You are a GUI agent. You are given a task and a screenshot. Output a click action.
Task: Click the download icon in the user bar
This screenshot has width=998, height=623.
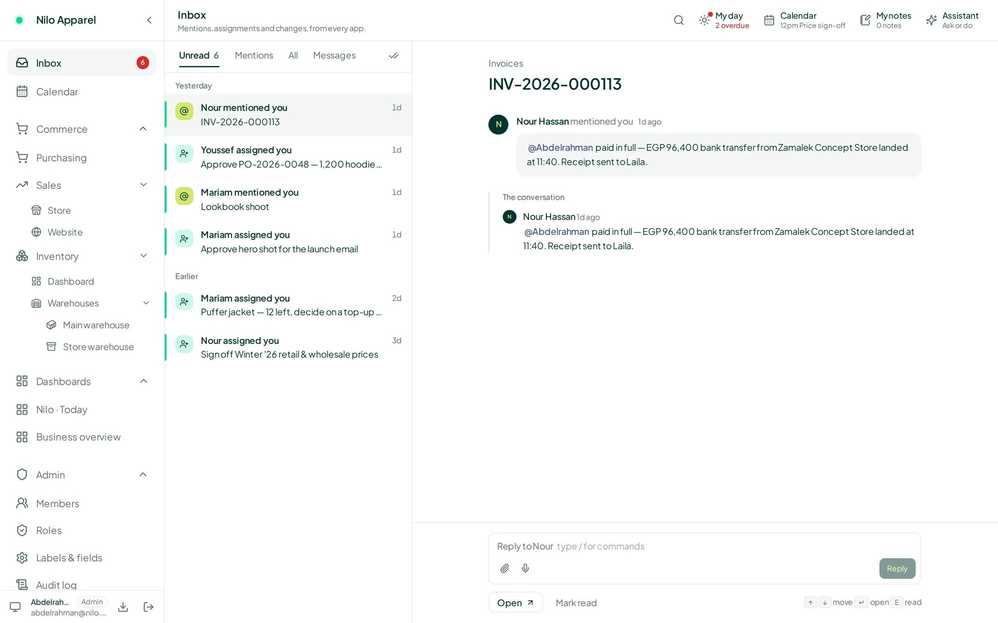coord(123,607)
